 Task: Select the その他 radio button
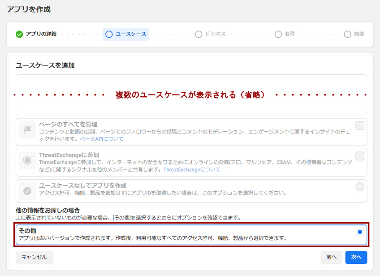click(x=359, y=232)
